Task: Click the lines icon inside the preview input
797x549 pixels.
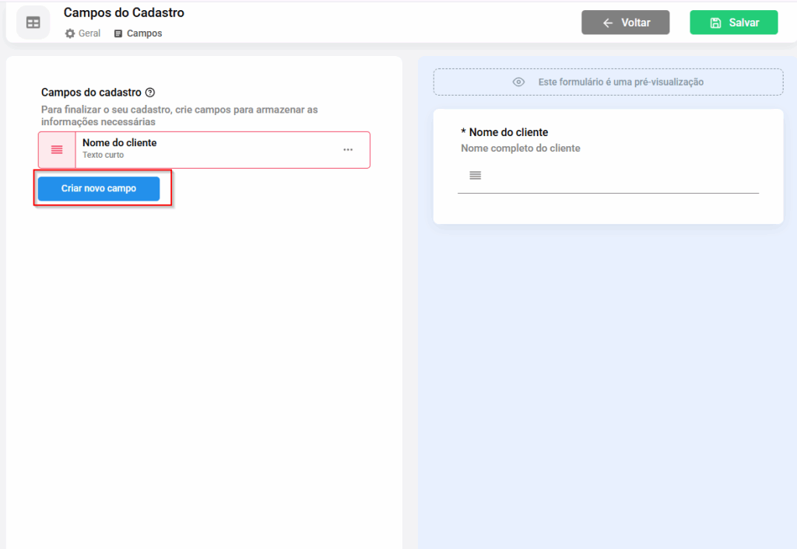Action: [x=475, y=176]
